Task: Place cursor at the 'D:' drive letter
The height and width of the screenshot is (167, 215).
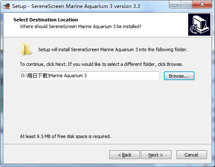Action: click(23, 76)
